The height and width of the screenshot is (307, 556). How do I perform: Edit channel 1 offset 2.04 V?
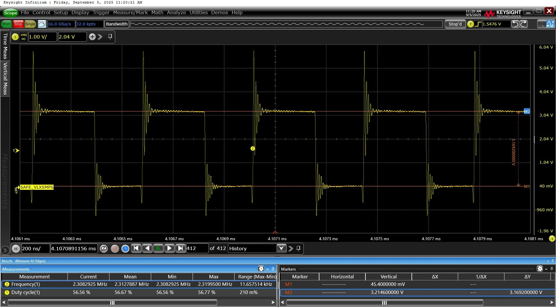coord(72,37)
